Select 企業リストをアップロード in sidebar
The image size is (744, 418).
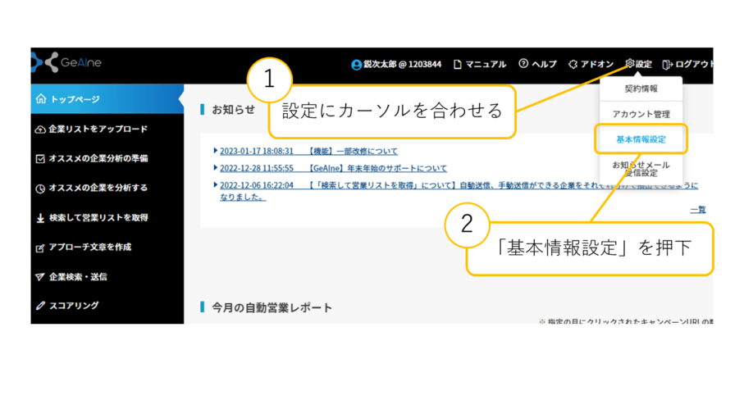(97, 129)
